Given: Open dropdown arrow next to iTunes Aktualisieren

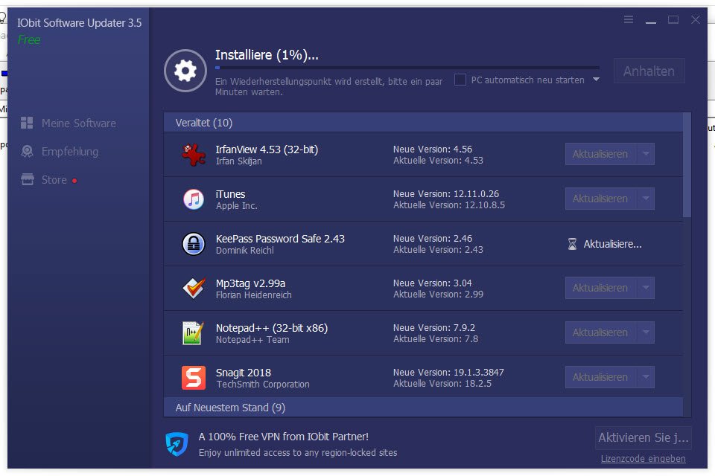Looking at the screenshot, I should tap(646, 199).
